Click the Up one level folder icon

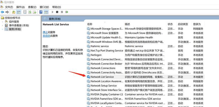pyautogui.click(x=14, y=12)
